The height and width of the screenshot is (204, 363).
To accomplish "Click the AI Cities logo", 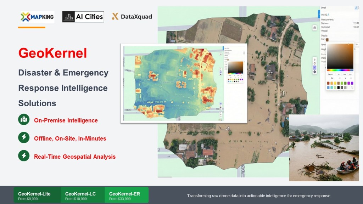I will [x=83, y=17].
